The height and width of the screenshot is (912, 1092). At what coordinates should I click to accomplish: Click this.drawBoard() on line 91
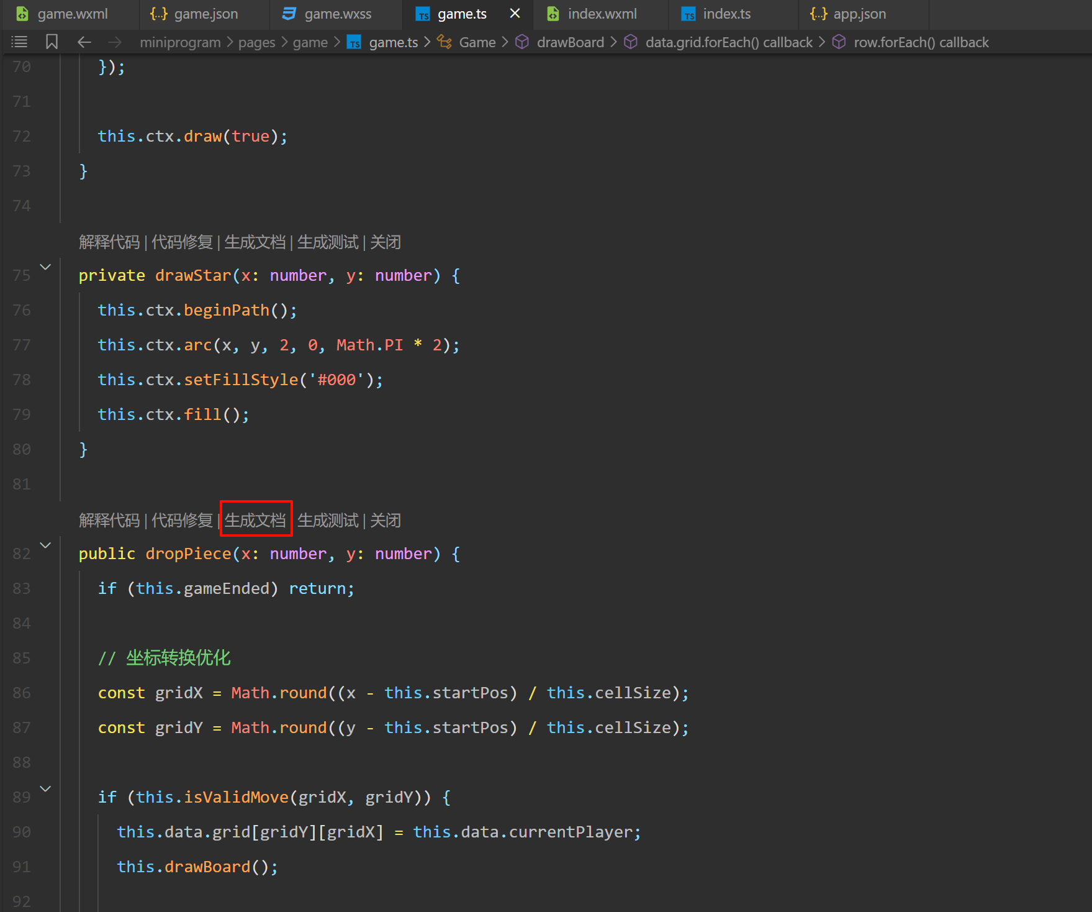click(197, 867)
